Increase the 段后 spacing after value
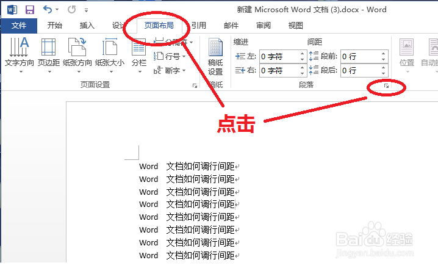438x268 pixels. pyautogui.click(x=384, y=67)
